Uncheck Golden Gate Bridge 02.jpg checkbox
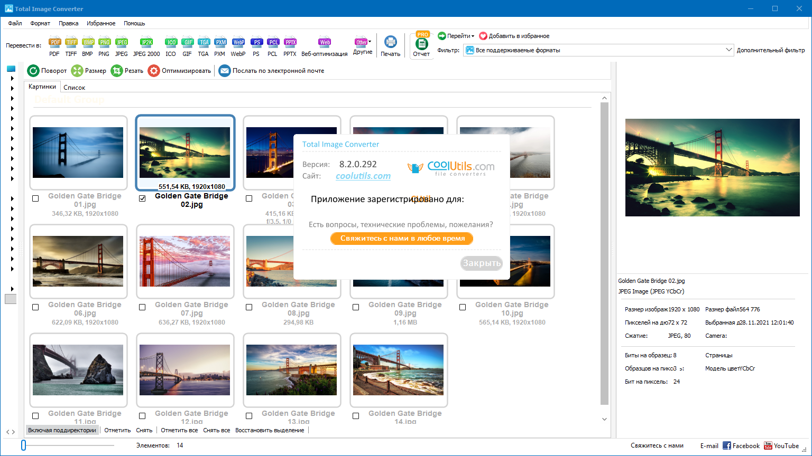The height and width of the screenshot is (456, 812). click(x=142, y=198)
